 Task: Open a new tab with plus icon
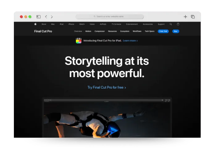(x=185, y=17)
